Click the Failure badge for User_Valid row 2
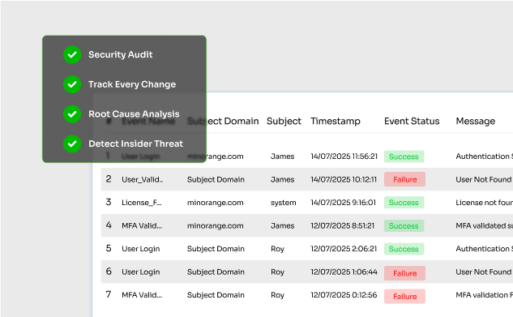513x317 pixels. (404, 179)
